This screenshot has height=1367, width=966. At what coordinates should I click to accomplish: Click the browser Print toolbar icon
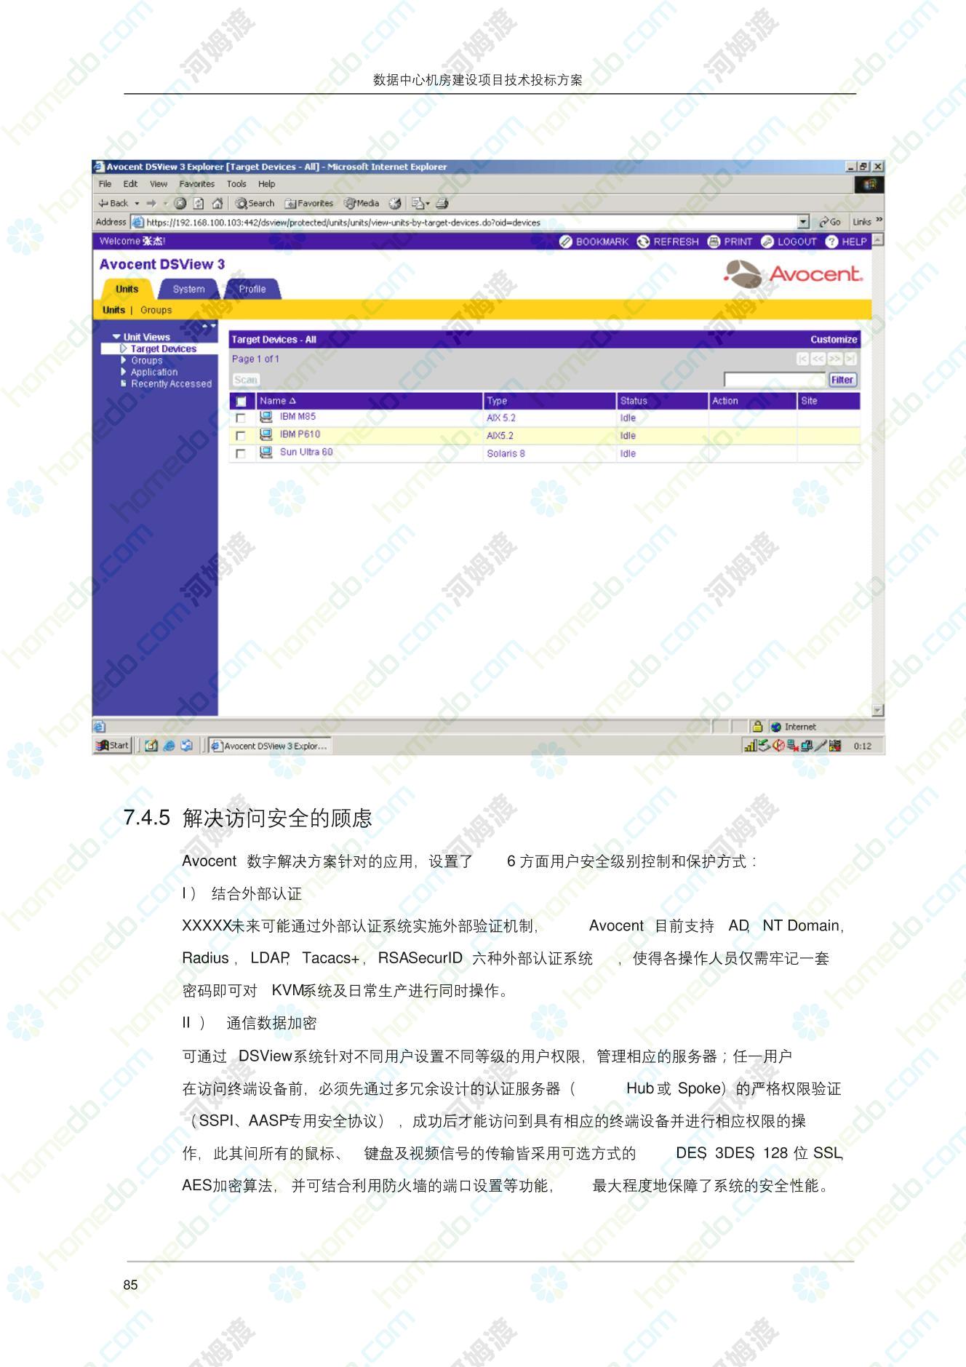tap(442, 204)
